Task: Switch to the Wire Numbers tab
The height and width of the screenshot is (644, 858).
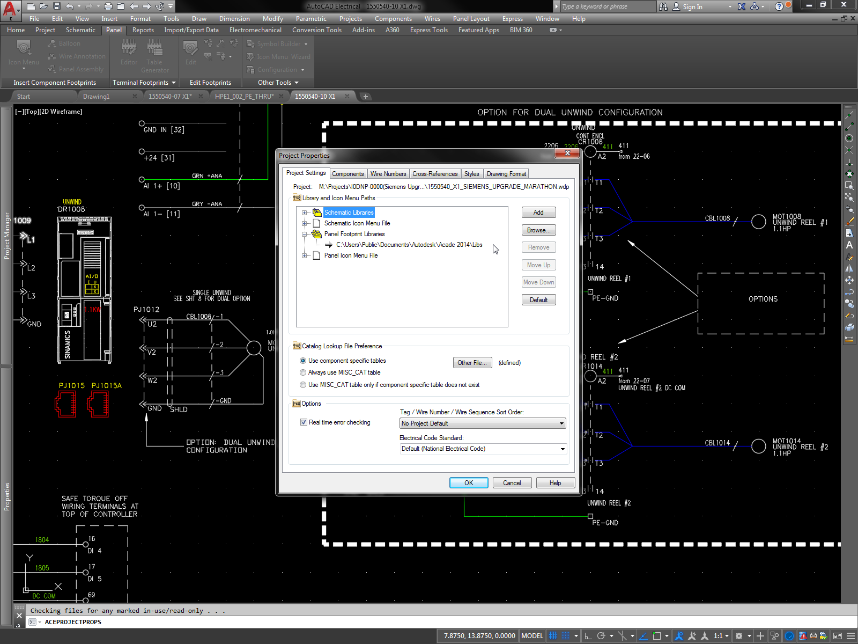Action: (388, 173)
